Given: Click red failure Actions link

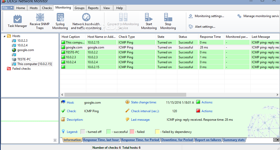Looking at the screenshot, I should pos(207,111).
